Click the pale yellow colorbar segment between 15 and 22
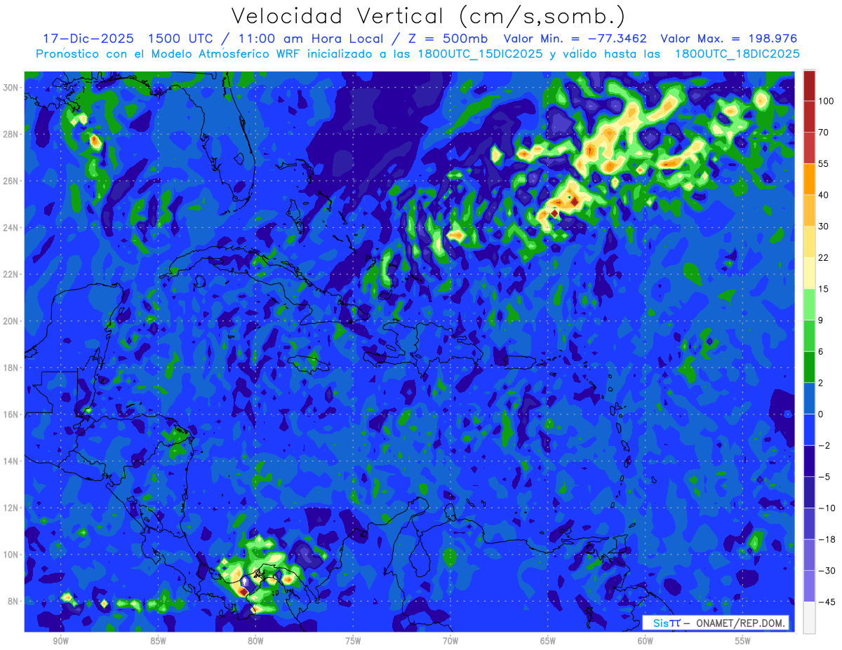This screenshot has height=650, width=842. (x=809, y=273)
